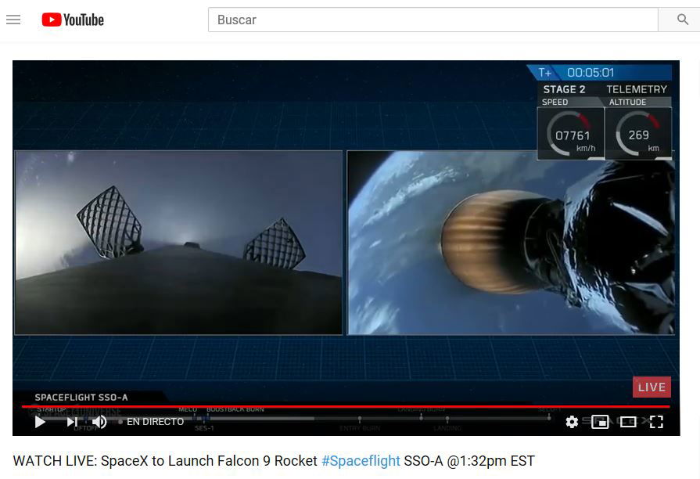Image resolution: width=700 pixels, height=479 pixels.
Task: Open the #Spaceflight hashtag link
Action: (x=361, y=461)
